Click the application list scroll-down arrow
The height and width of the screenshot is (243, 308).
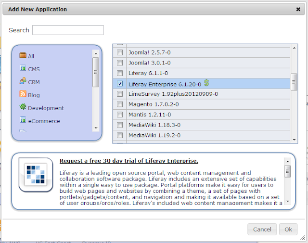click(x=294, y=140)
